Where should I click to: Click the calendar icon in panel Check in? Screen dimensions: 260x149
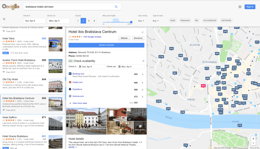80,67
